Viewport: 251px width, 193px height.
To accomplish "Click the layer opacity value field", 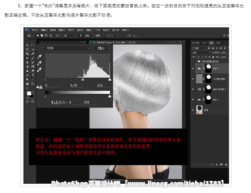I will (x=224, y=53).
